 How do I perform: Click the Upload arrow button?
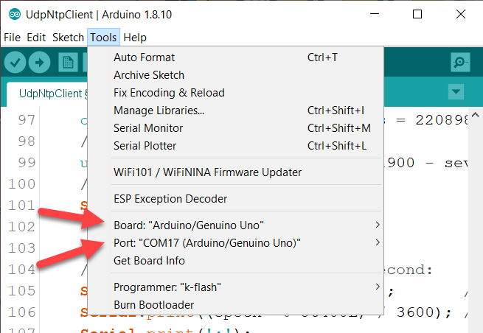click(39, 63)
